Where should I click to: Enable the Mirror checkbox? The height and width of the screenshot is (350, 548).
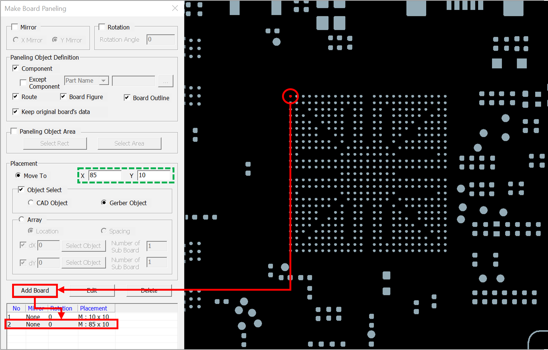pos(15,27)
